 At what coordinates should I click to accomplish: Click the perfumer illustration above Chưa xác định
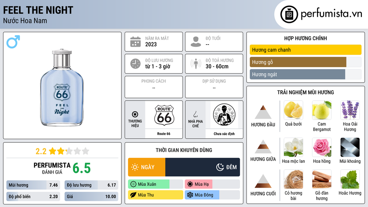(224, 115)
